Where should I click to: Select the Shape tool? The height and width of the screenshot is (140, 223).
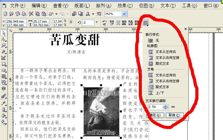pos(4,39)
